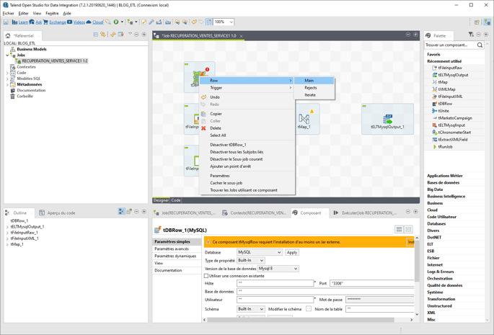
Task: Choose Ajouter un point d'arrêt
Action: pos(247,166)
